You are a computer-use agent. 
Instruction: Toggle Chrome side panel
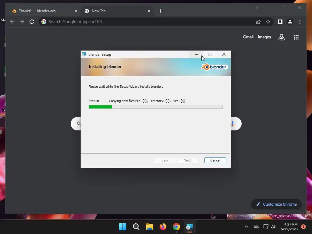[x=280, y=22]
